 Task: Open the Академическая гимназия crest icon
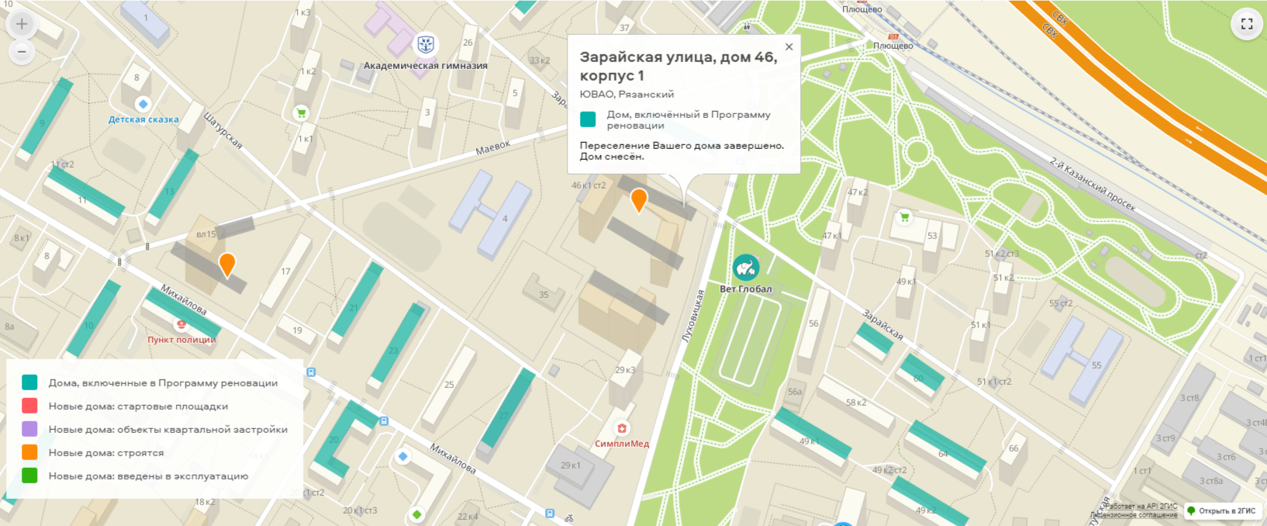click(425, 44)
